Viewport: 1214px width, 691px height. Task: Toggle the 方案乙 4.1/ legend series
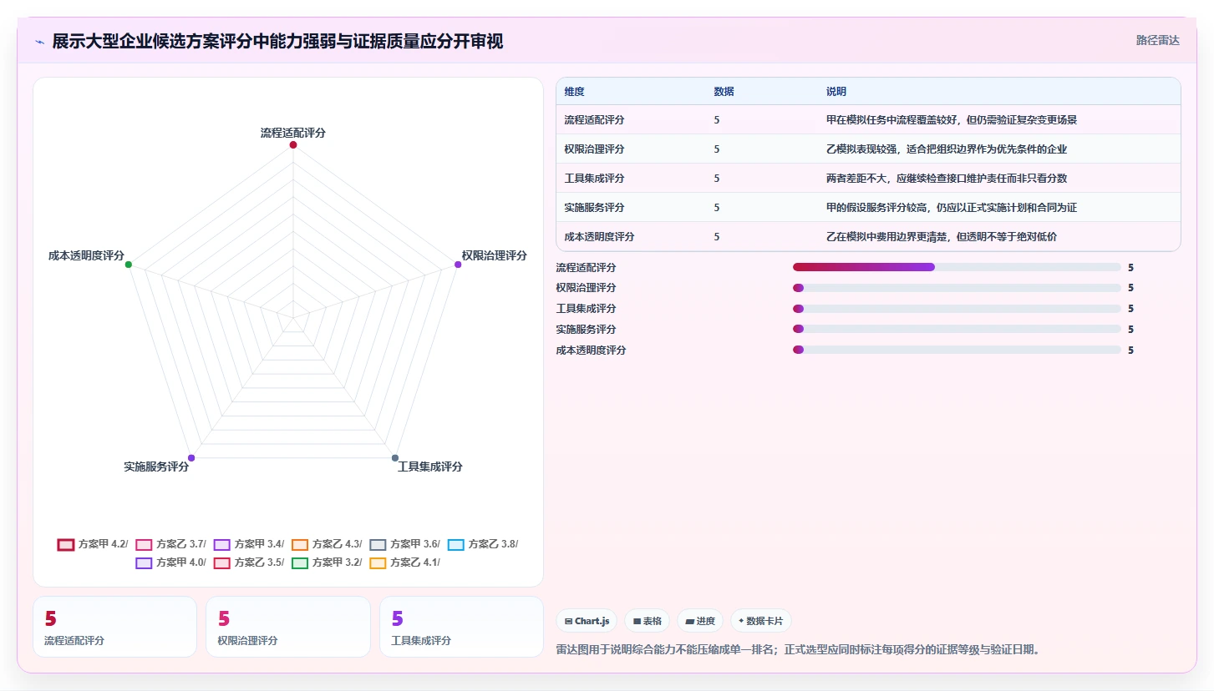(x=405, y=562)
